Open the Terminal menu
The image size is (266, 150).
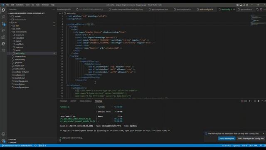point(45,5)
